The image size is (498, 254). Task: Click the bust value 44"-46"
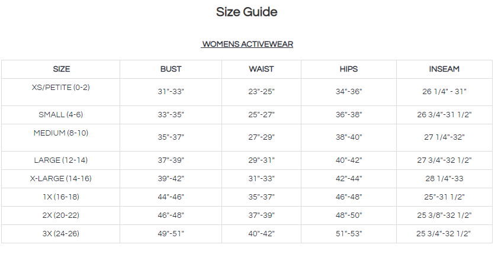(x=171, y=197)
